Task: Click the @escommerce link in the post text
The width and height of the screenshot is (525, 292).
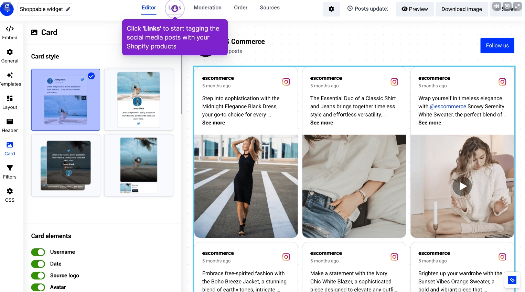Action: (x=448, y=106)
